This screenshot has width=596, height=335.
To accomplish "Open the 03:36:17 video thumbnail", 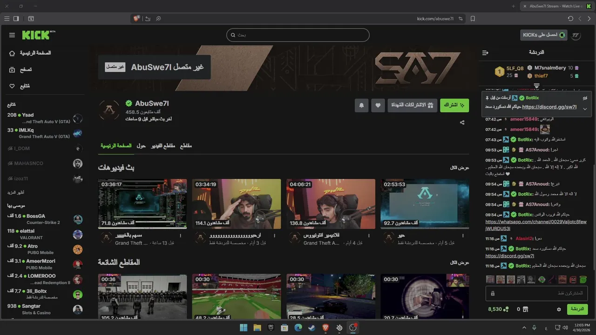I will point(142,204).
